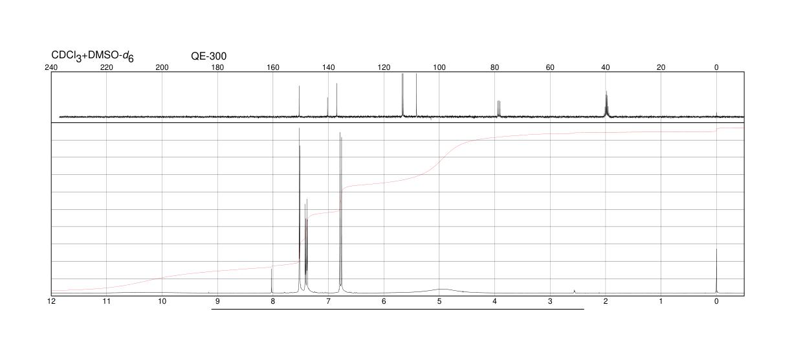Select the 180 tick label on carbon axis
Image resolution: width=792 pixels, height=342 pixels.
click(217, 67)
